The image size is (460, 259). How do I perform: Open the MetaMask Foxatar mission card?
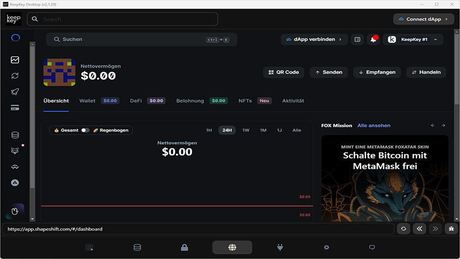click(x=385, y=178)
